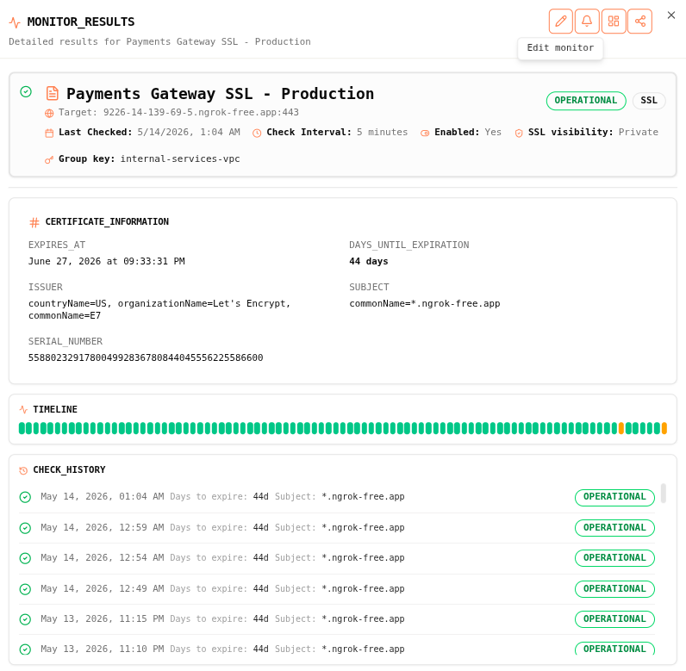Viewport: 686px width, 671px height.
Task: Click check icon for May 14 12:49 AM entry
Action: pos(25,589)
